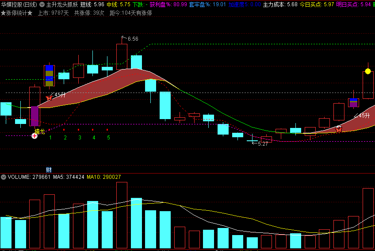
Task: Click the yellow MA10: 290027 volume average
Action: (x=104, y=177)
